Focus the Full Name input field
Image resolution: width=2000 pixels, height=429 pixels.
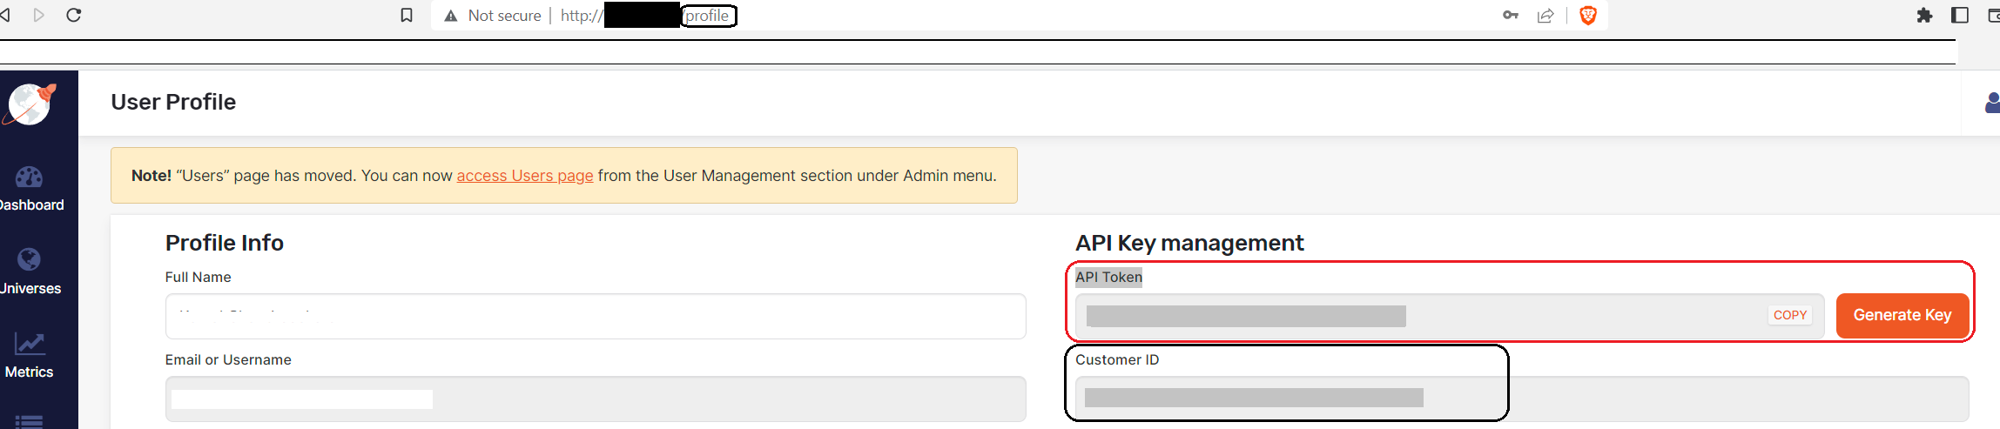596,316
